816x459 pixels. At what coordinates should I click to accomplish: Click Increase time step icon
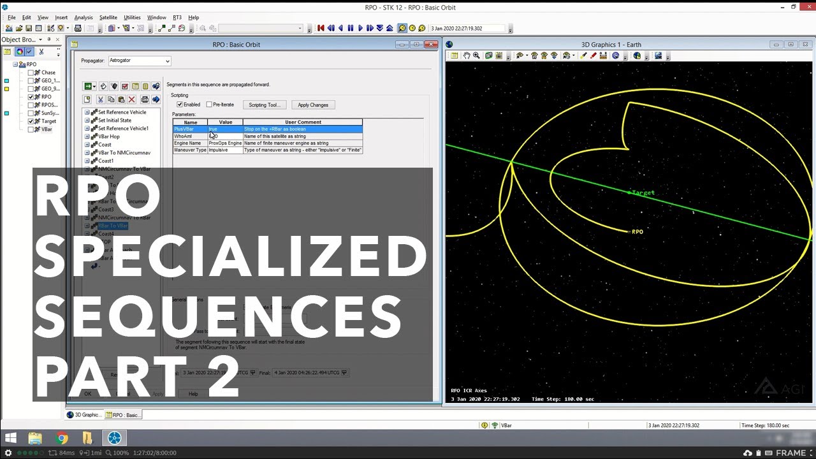click(x=390, y=28)
